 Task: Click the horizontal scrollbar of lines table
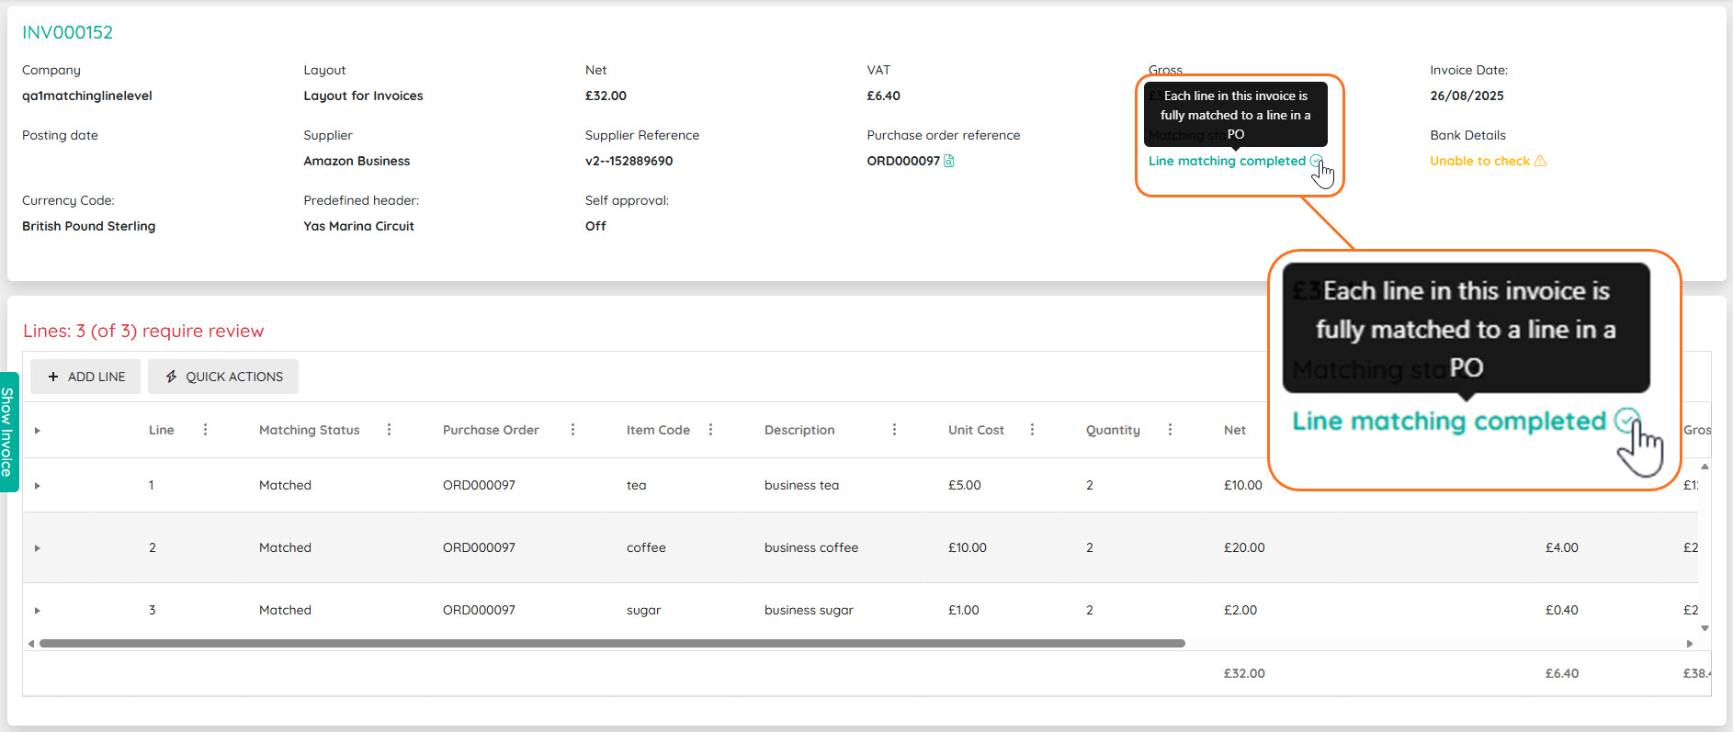point(612,644)
